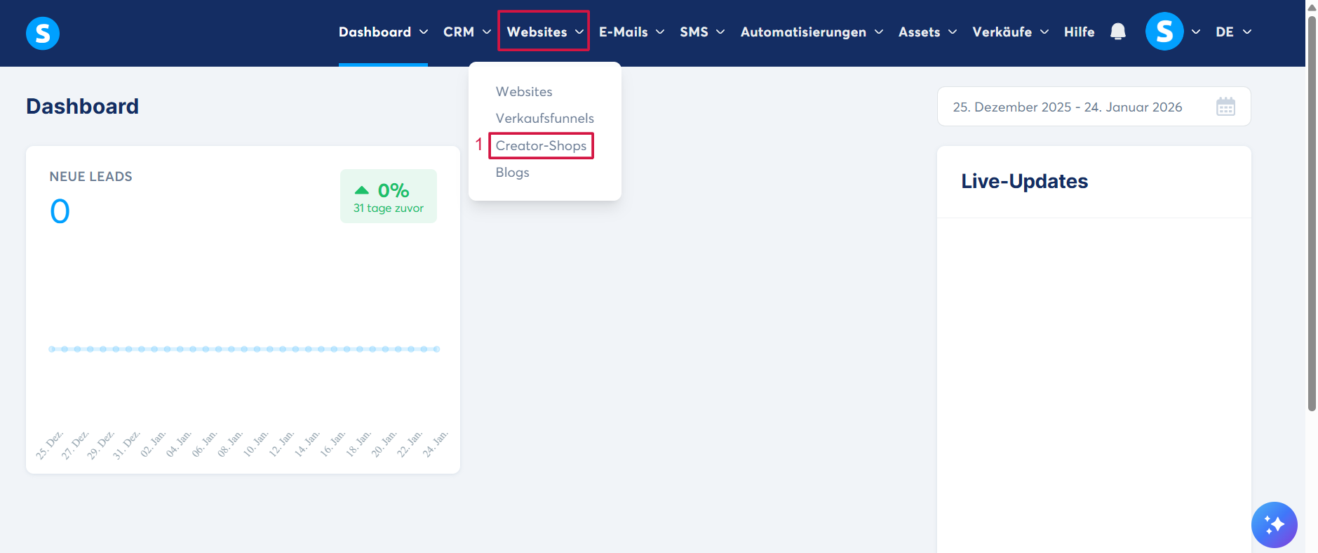This screenshot has height=553, width=1318.
Task: Collapse the Websites dropdown chevron
Action: coord(579,32)
